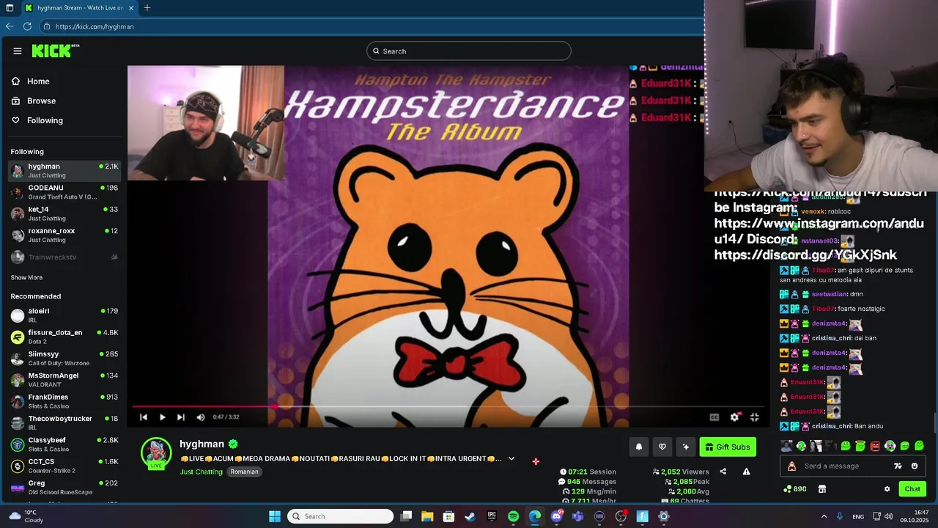
Task: Focus the Kick search box
Action: (x=469, y=51)
